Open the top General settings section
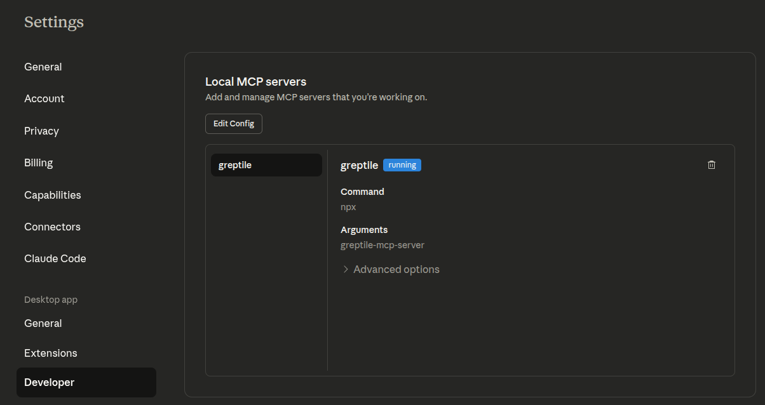Viewport: 765px width, 405px height. (43, 67)
